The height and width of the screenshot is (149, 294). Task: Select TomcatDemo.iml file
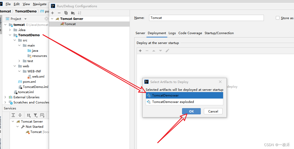point(35,87)
